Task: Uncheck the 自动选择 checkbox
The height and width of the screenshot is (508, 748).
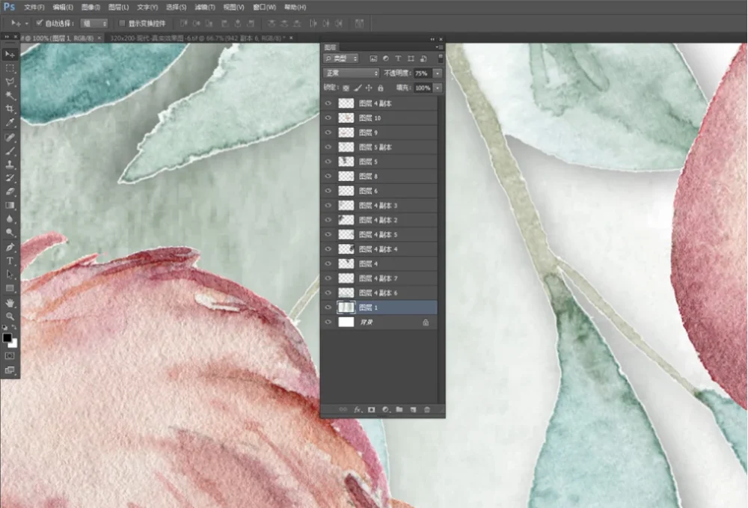Action: (x=40, y=23)
